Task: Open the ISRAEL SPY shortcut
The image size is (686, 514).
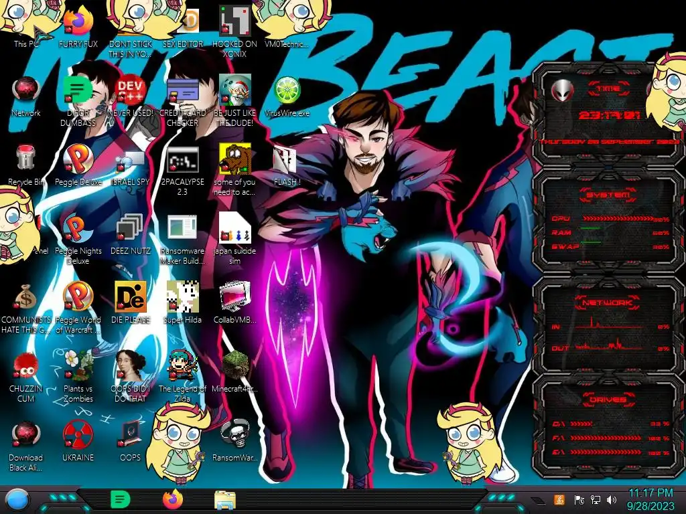Action: click(x=131, y=168)
